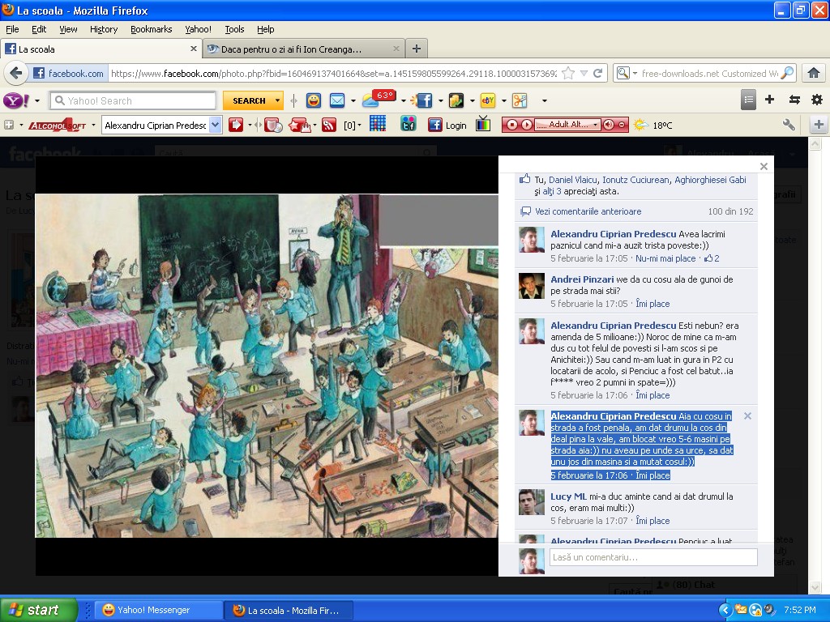Click the Yahoo toolbar plus add icon
The height and width of the screenshot is (622, 830).
click(770, 100)
